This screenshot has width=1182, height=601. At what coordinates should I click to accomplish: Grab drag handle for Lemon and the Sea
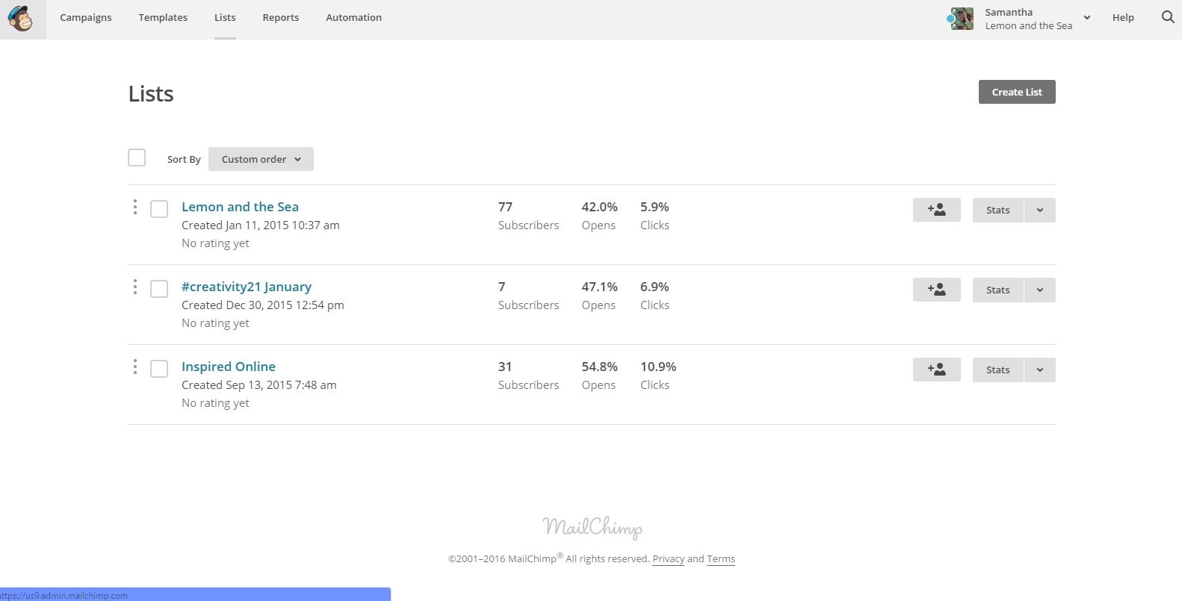click(x=135, y=207)
